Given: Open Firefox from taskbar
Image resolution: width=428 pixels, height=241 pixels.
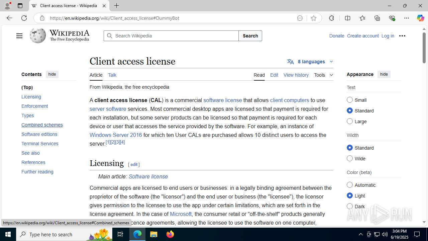Looking at the screenshot, I should pyautogui.click(x=170, y=234).
